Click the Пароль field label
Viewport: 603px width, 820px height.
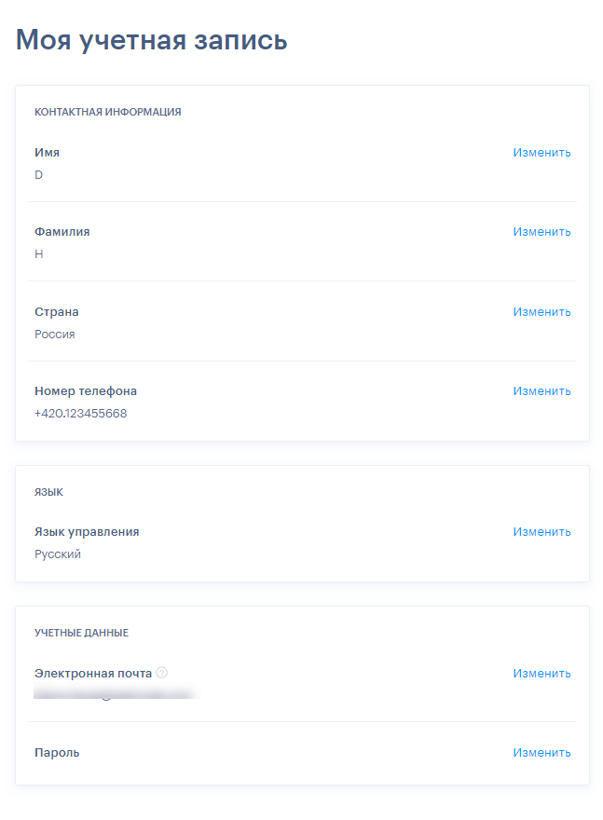[x=57, y=753]
